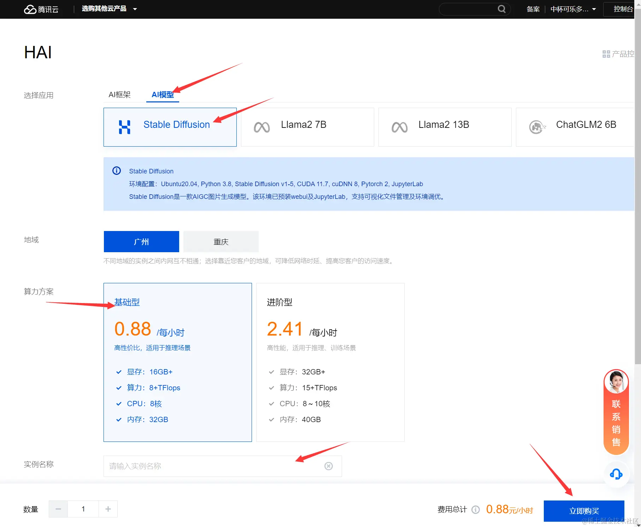This screenshot has height=527, width=641.
Task: Click the Tencent Cloud logo
Action: (41, 9)
